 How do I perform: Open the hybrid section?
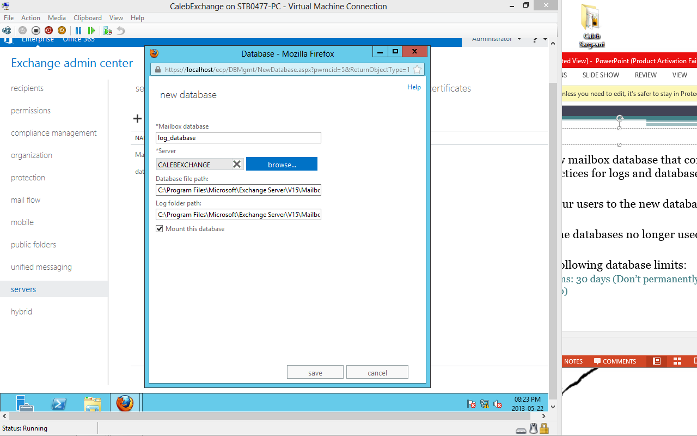21,312
